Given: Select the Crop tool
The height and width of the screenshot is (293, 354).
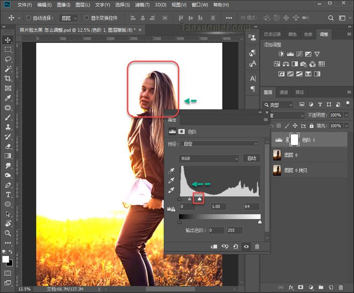Looking at the screenshot, I should [8, 79].
